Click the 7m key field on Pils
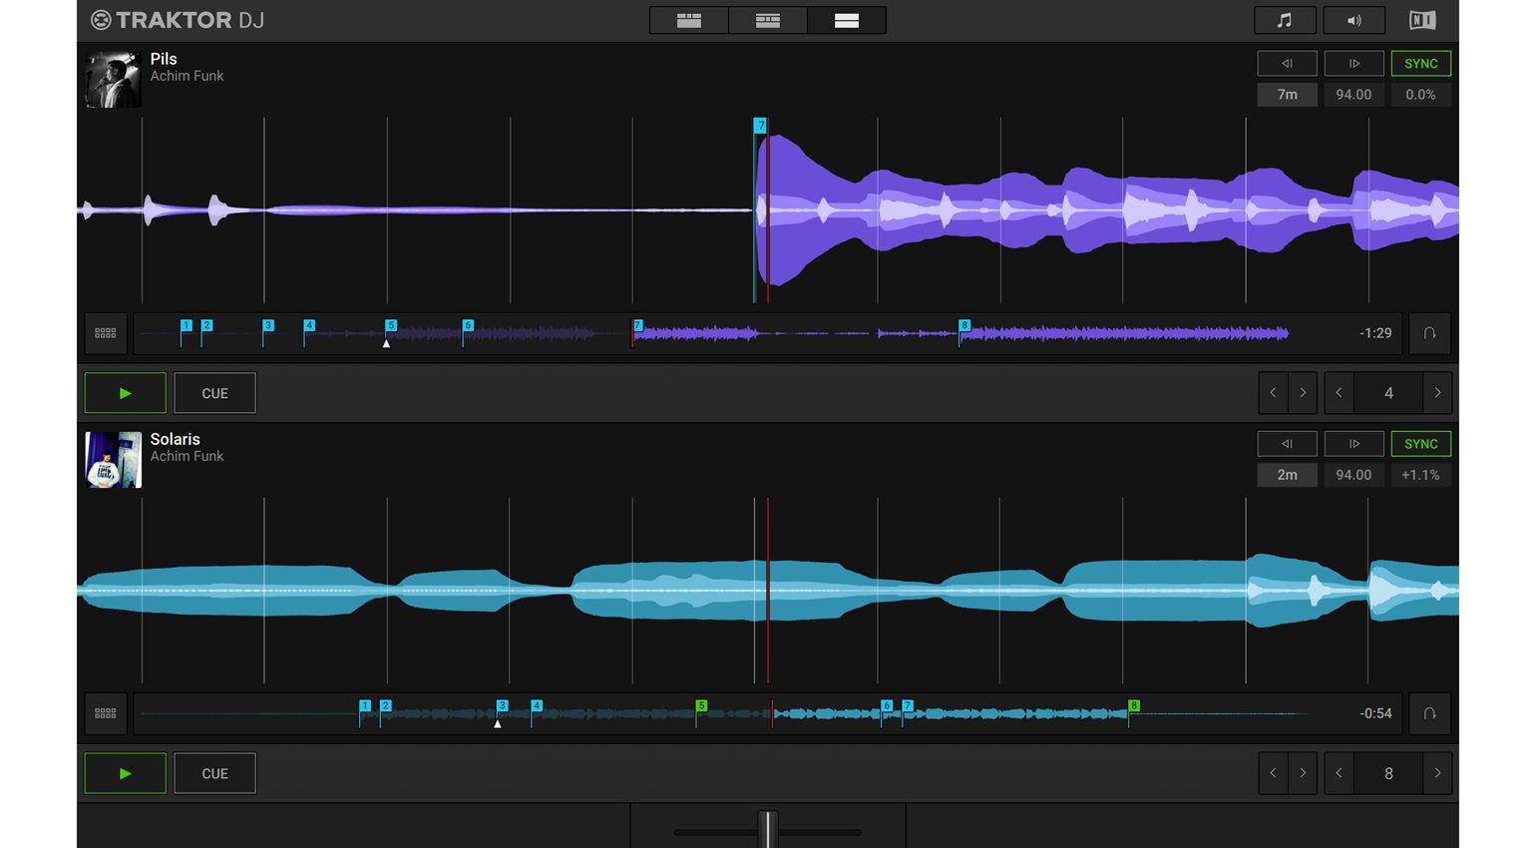This screenshot has height=848, width=1536. pyautogui.click(x=1287, y=95)
